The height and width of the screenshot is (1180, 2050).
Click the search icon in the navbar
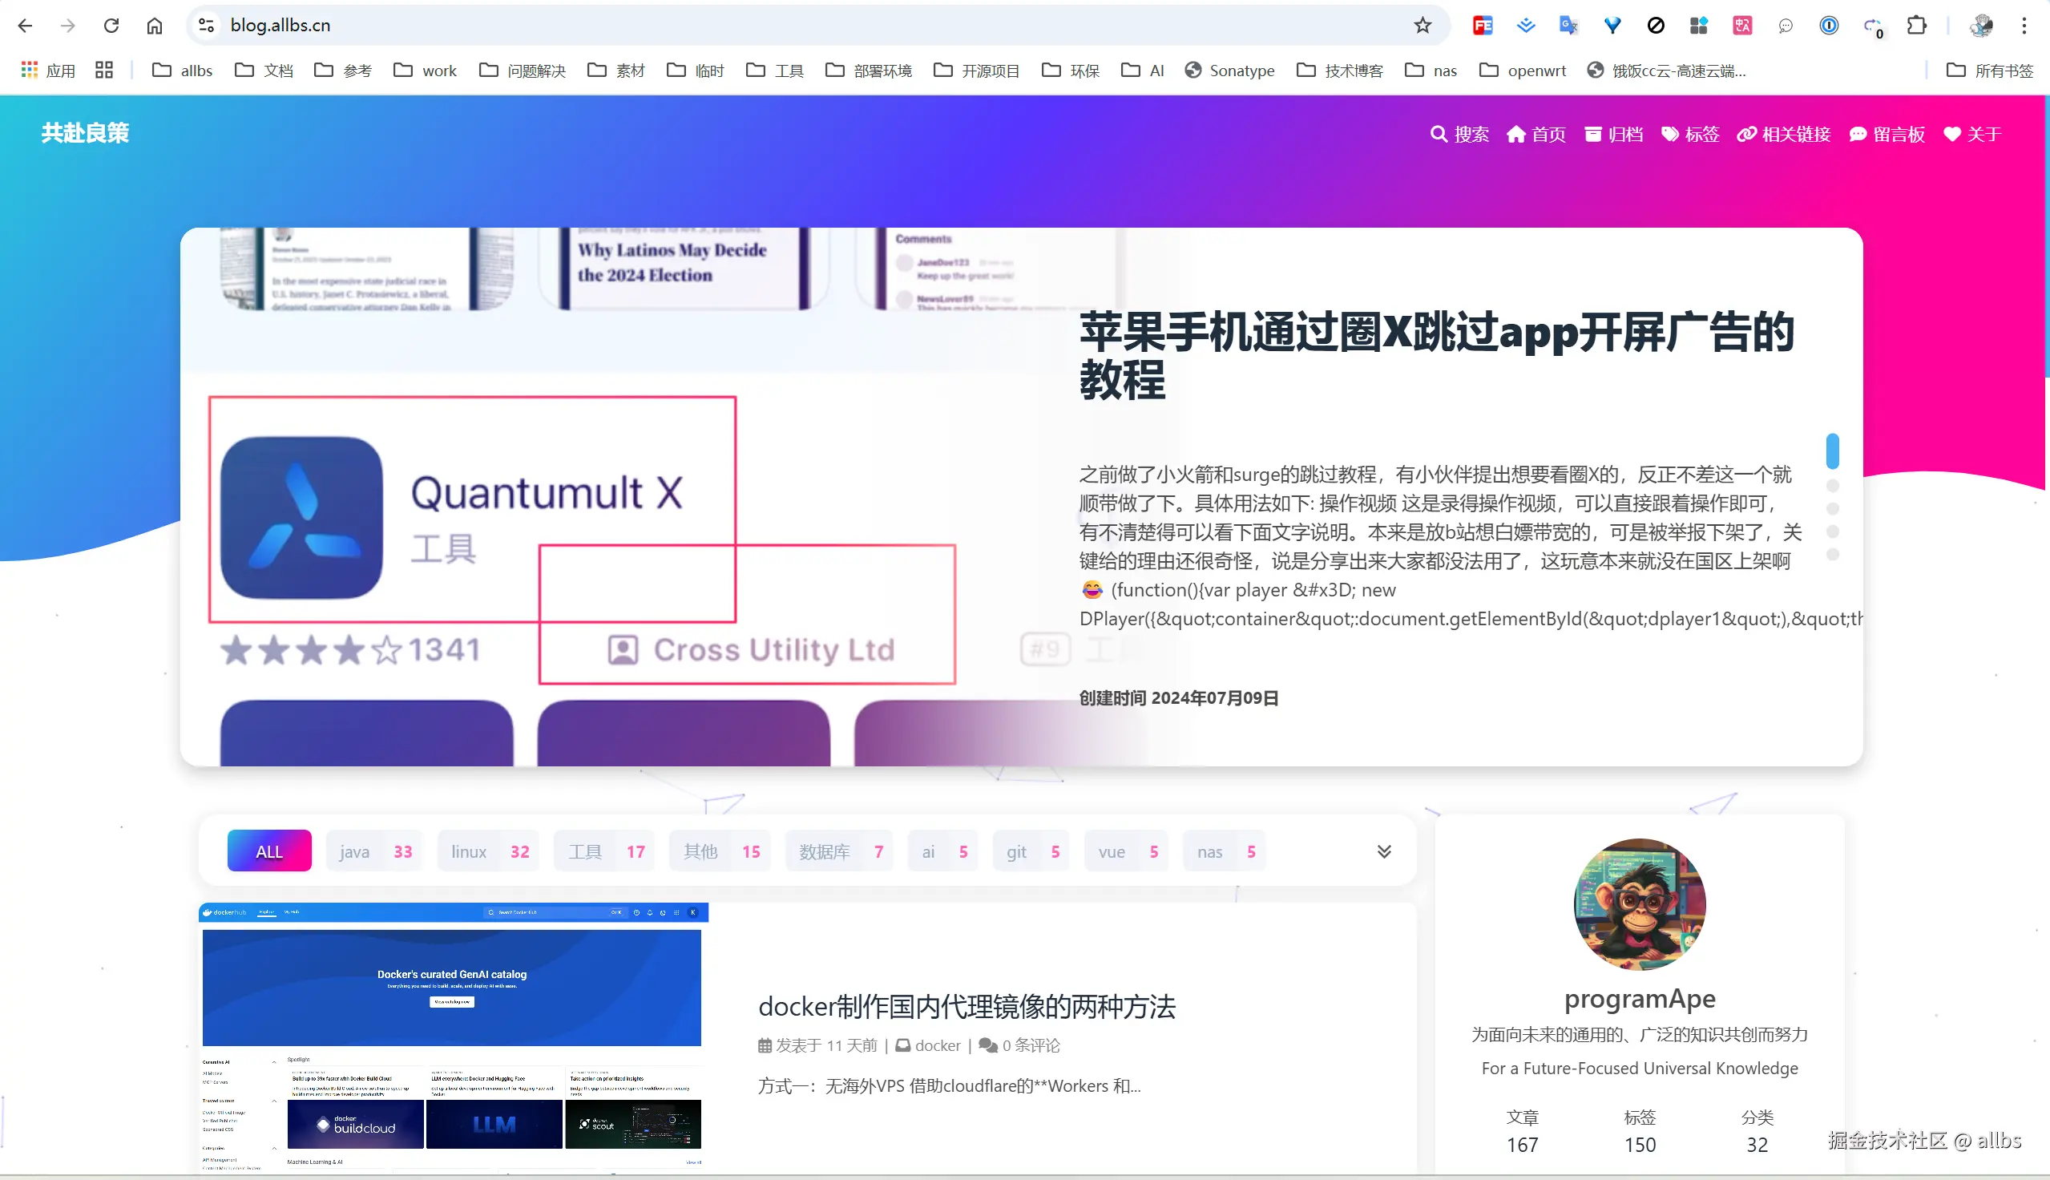tap(1439, 134)
